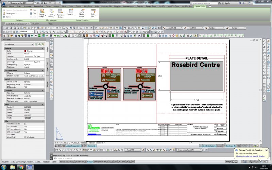Image resolution: width=272 pixels, height=170 pixels.
Task: Switch to the TP_8989 drawing file tab
Action: pyautogui.click(x=36, y=24)
